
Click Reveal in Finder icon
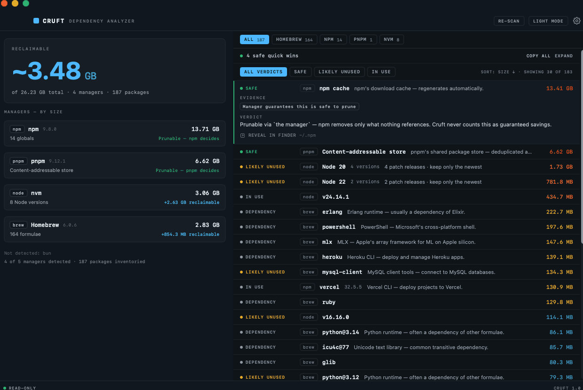[243, 135]
